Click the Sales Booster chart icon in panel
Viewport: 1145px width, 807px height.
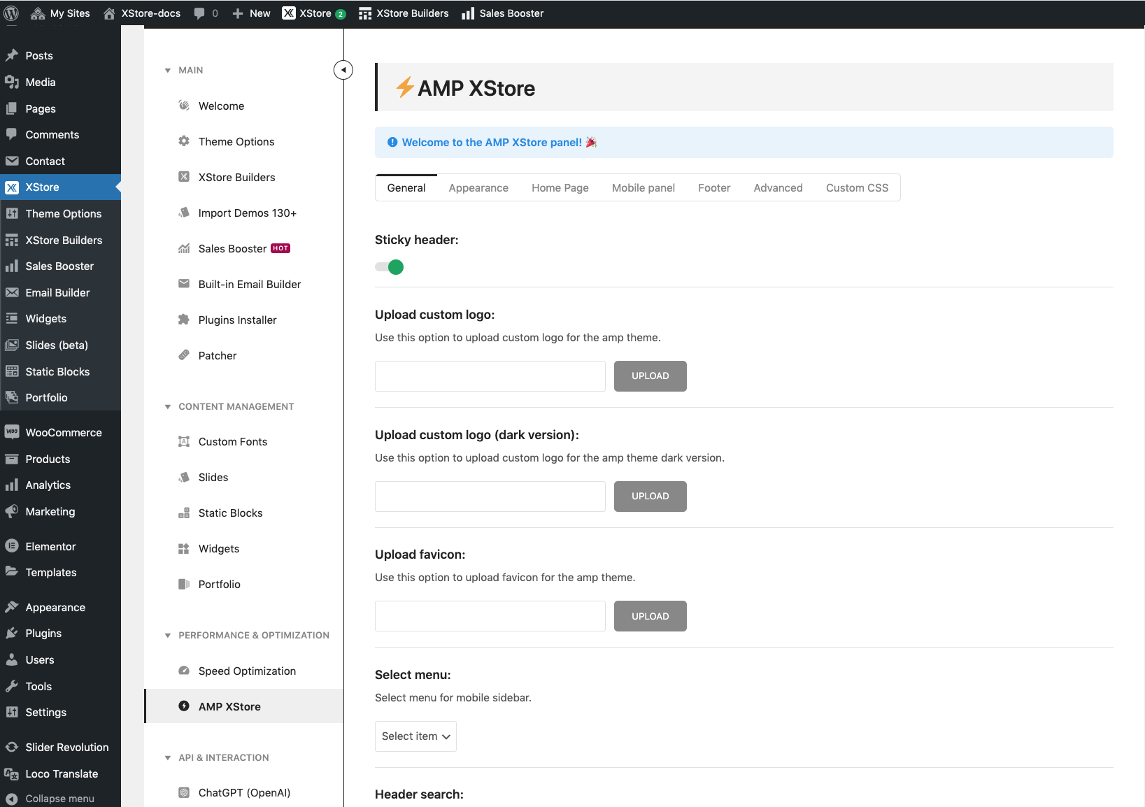click(184, 248)
